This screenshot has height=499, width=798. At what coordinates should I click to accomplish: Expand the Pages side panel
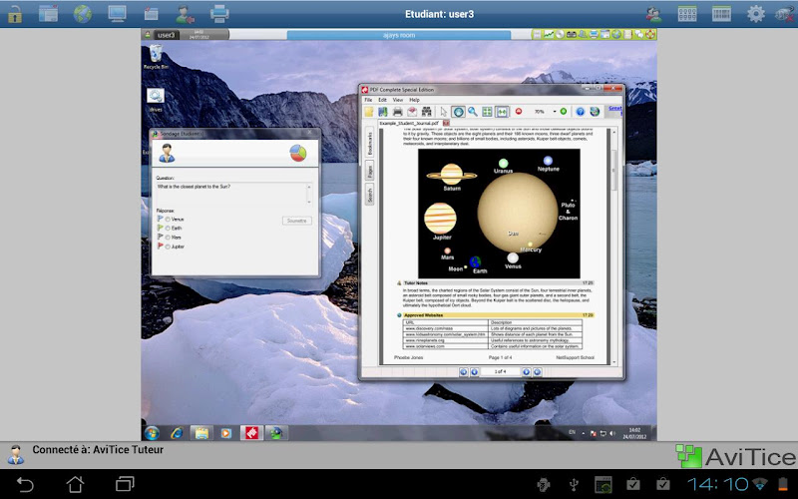[x=369, y=172]
